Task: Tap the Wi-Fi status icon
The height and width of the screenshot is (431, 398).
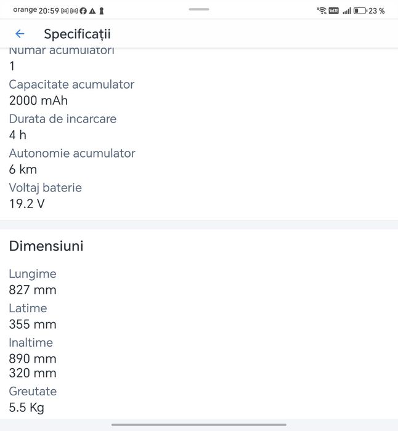Action: (322, 10)
